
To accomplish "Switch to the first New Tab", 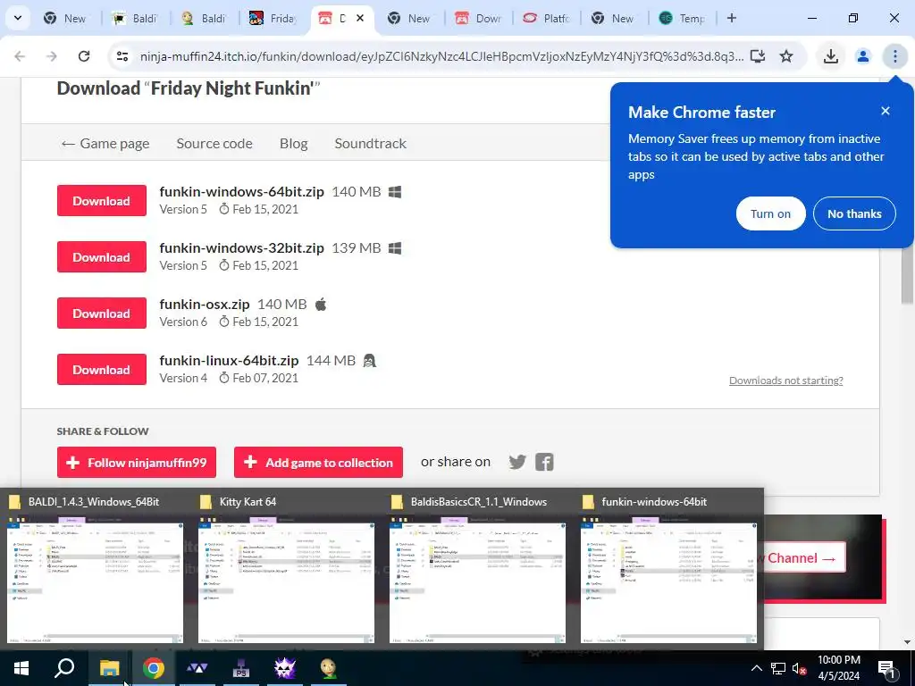I will [x=65, y=18].
